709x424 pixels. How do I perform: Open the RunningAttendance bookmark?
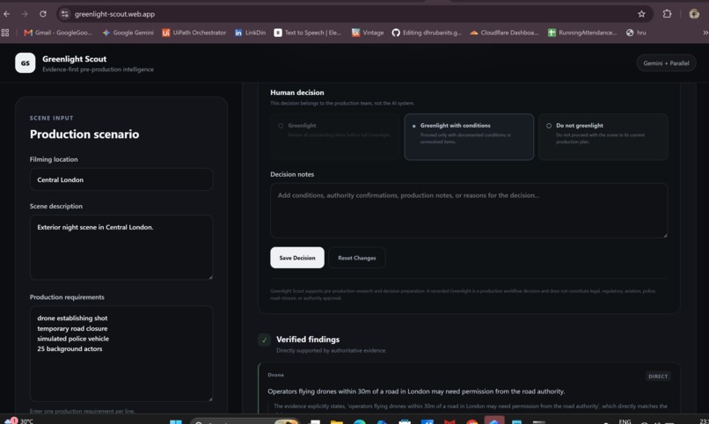pyautogui.click(x=582, y=33)
